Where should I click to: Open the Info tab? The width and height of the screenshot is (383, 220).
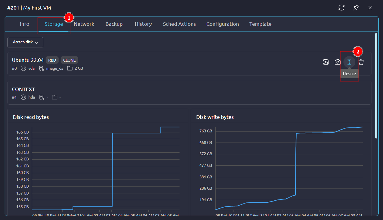click(25, 24)
